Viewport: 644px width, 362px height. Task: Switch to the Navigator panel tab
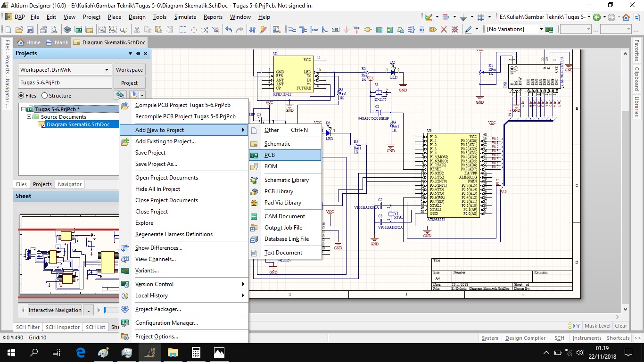(69, 184)
